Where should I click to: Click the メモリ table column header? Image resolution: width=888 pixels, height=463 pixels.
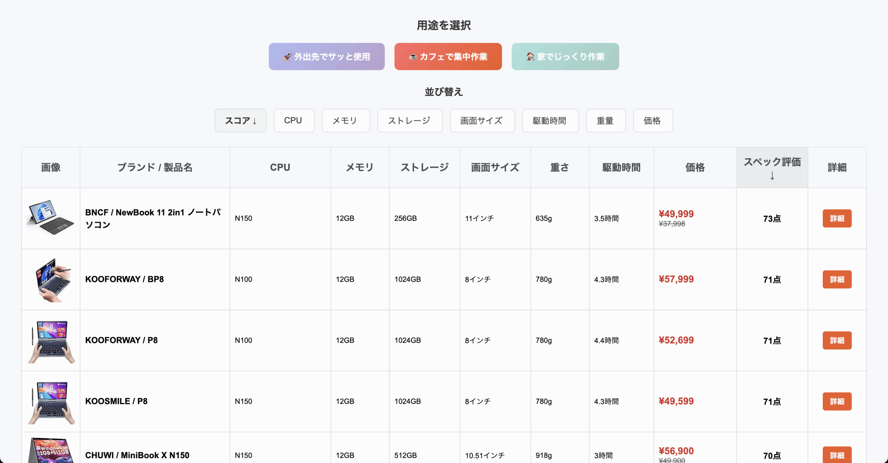(360, 168)
